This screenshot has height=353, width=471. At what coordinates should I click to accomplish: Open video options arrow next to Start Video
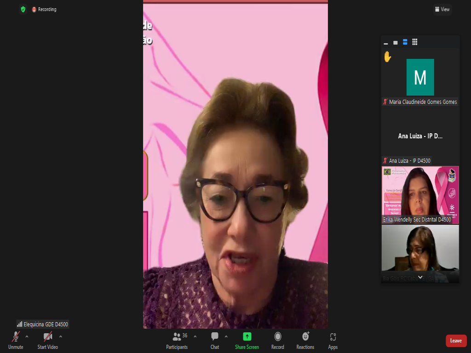tap(60, 336)
